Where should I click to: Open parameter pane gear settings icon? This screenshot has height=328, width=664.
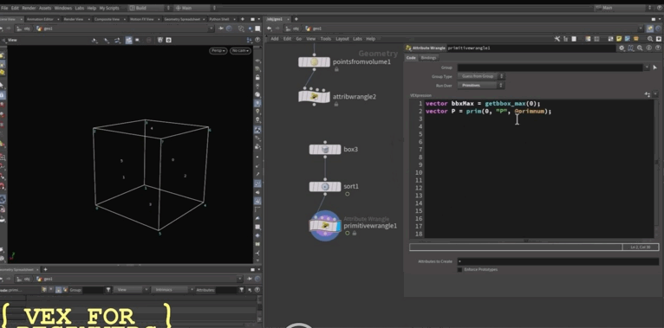(x=622, y=48)
